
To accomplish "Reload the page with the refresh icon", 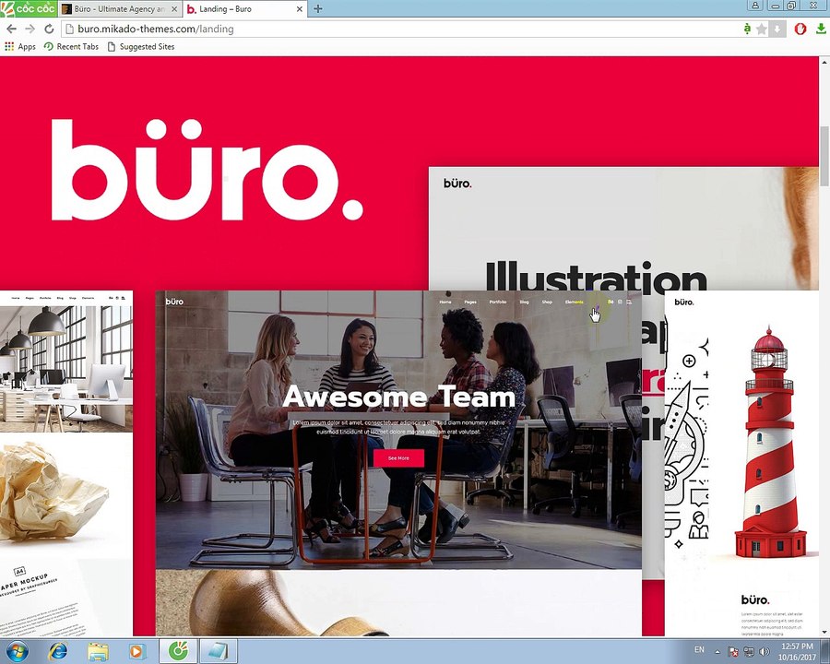I will (x=49, y=30).
